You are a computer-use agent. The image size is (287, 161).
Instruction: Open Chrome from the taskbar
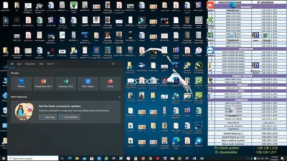click(x=150, y=158)
